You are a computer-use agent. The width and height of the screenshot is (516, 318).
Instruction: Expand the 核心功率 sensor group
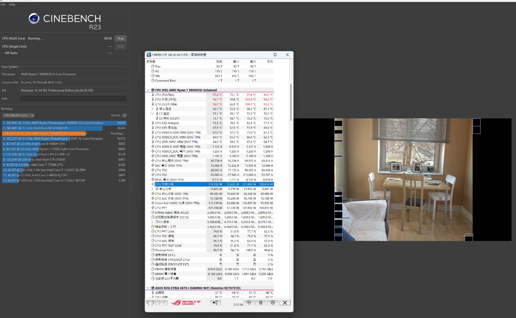pos(152,189)
